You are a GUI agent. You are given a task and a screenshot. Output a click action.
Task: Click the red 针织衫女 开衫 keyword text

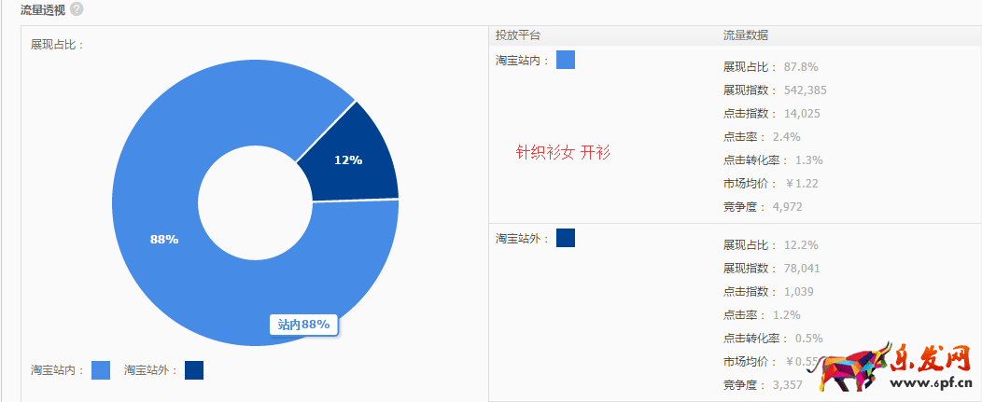(563, 152)
